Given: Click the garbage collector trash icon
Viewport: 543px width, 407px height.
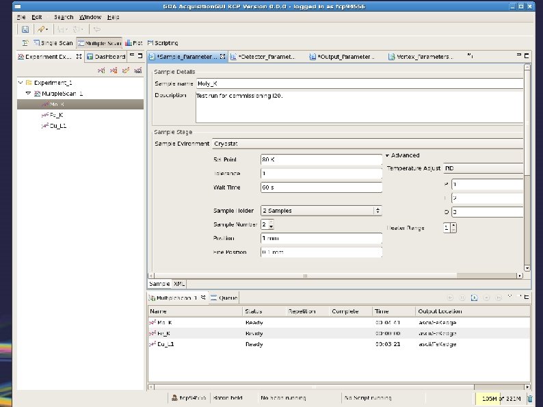Looking at the screenshot, I should [x=529, y=398].
